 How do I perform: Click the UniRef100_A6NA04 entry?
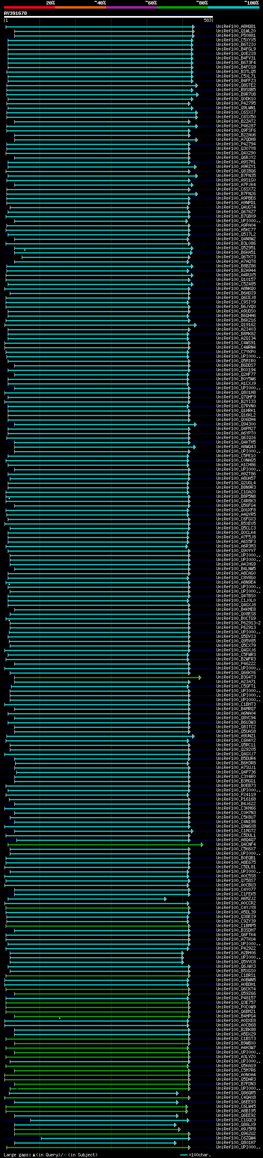pos(235,714)
